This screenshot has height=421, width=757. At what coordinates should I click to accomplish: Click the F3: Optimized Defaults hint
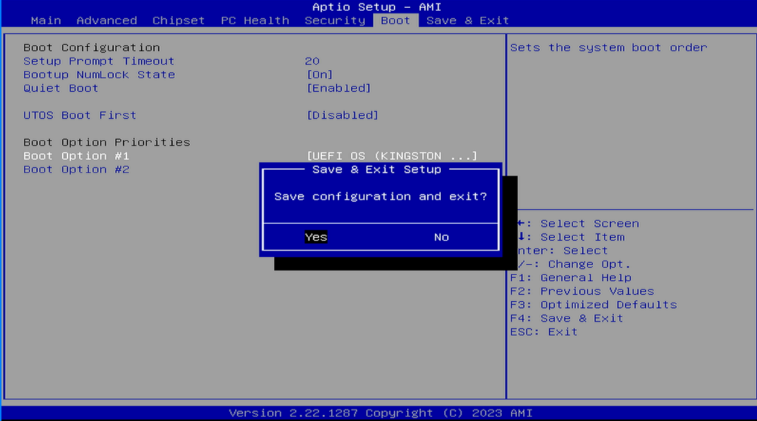594,305
